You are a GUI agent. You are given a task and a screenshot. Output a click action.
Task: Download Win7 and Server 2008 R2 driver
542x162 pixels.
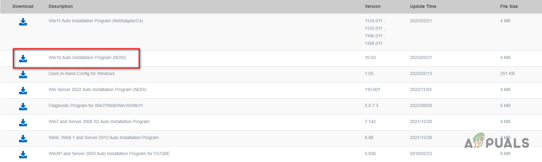pyautogui.click(x=23, y=123)
